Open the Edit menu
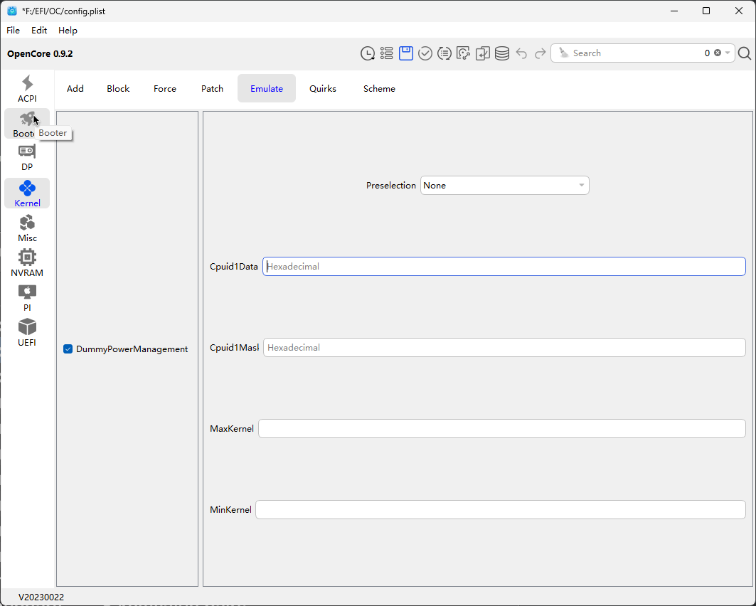Viewport: 756px width, 606px height. 39,31
